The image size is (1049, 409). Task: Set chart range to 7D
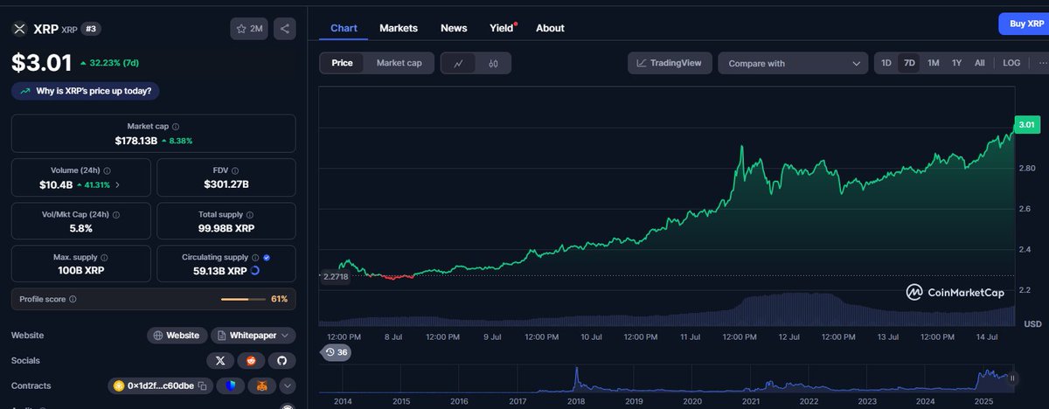pyautogui.click(x=909, y=63)
